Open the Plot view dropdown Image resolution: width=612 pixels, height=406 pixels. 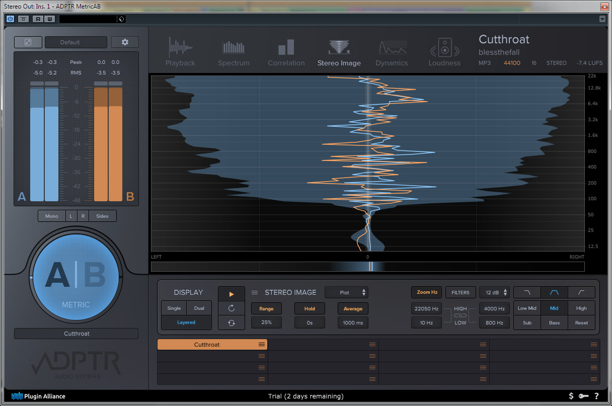click(347, 292)
